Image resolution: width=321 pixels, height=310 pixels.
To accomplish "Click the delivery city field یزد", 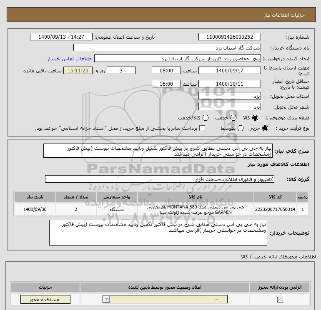I will [x=229, y=107].
